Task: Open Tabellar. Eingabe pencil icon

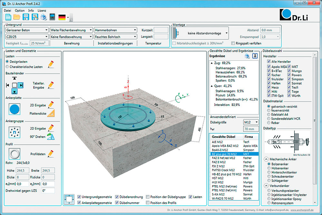Action: [51, 85]
